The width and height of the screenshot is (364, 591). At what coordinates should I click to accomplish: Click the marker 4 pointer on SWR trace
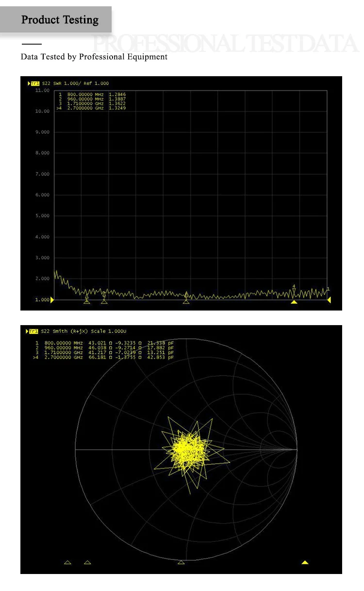[294, 289]
